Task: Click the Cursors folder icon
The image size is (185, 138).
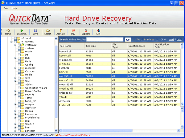Action: (x=23, y=71)
